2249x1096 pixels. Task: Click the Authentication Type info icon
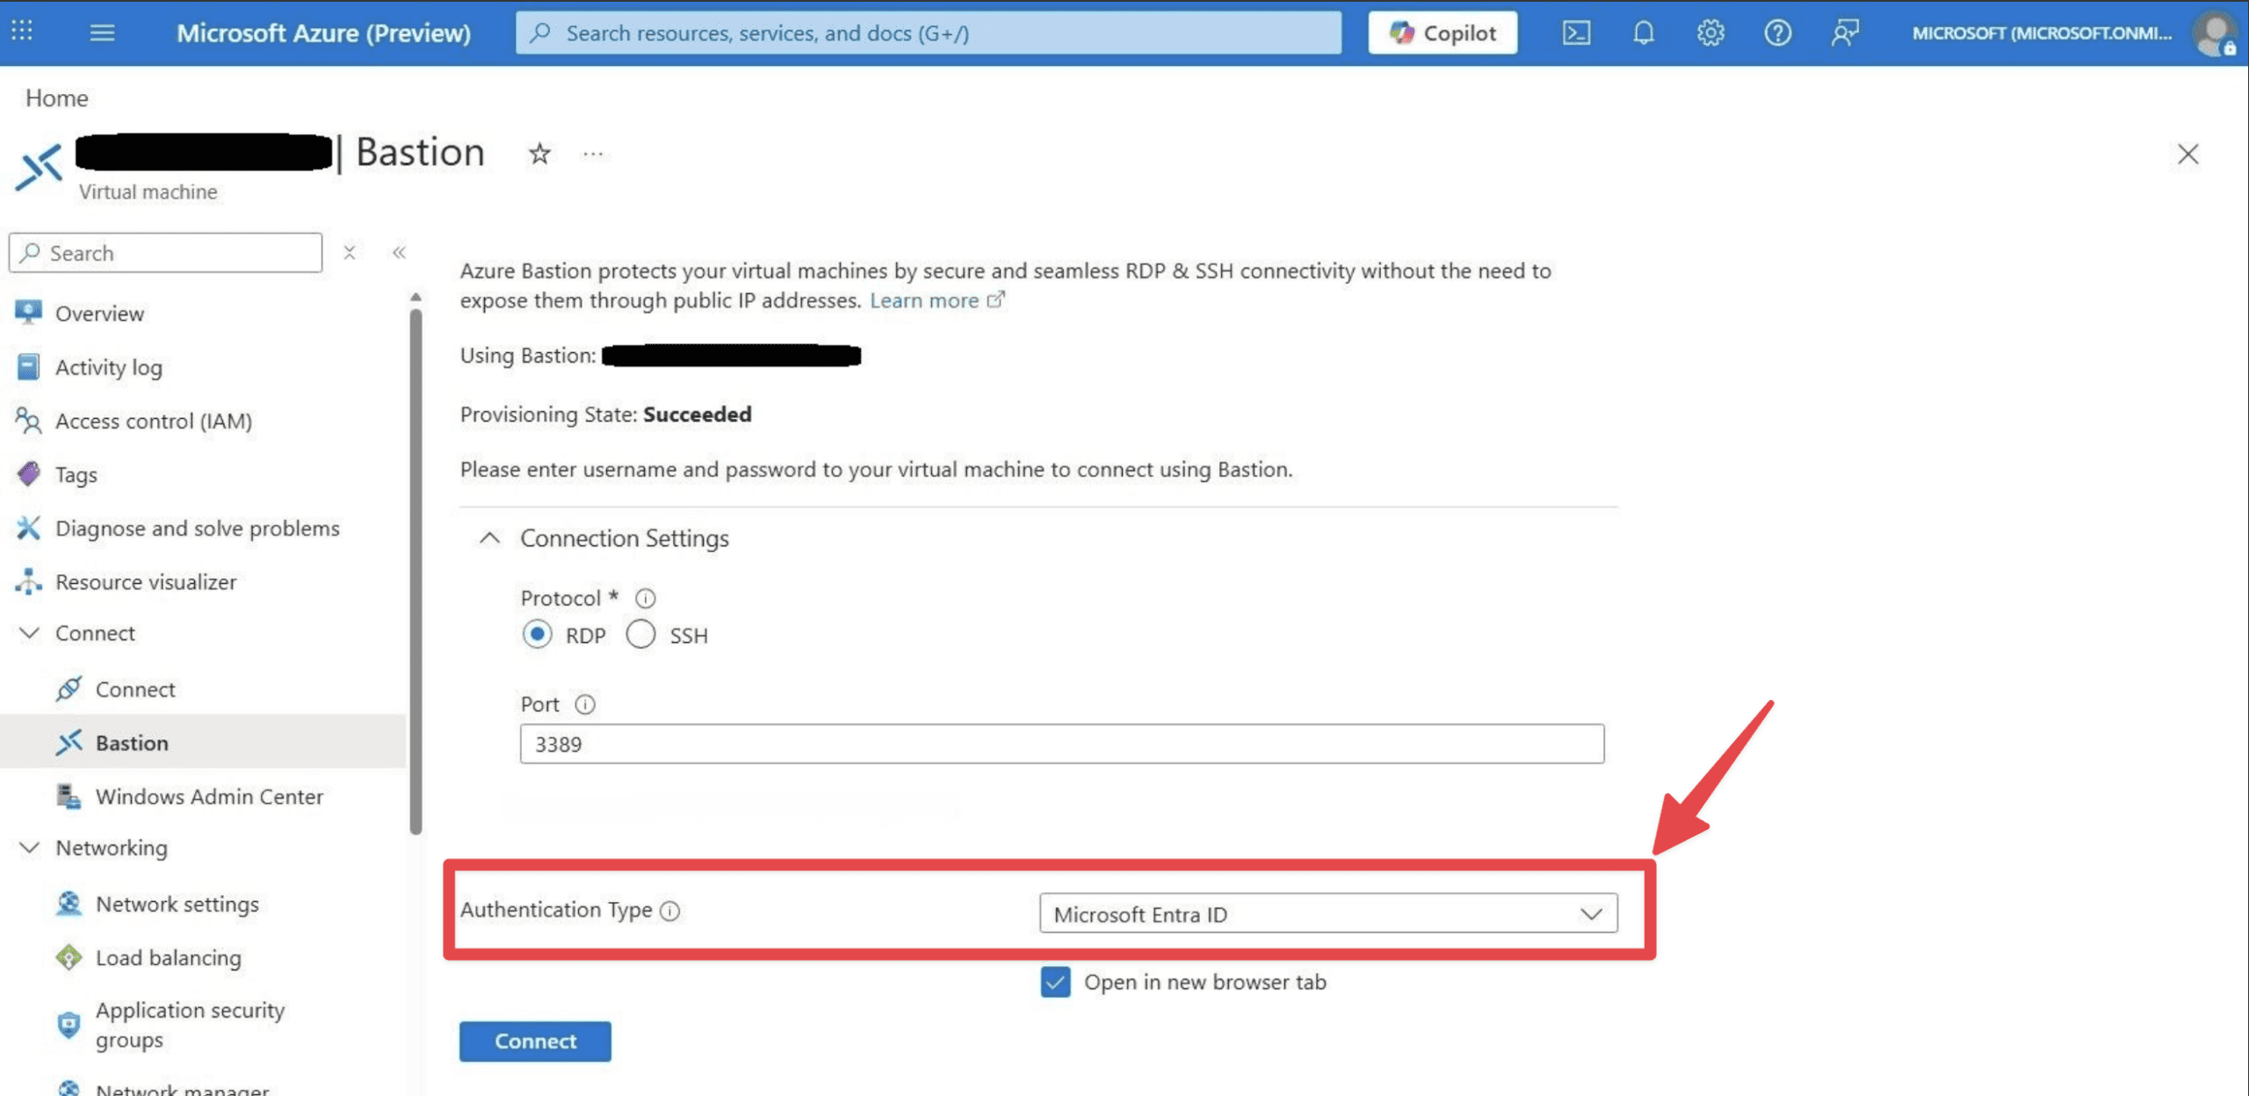click(670, 912)
